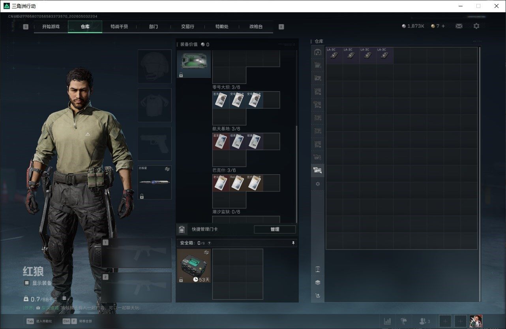This screenshot has height=329, width=506.
Task: Open the 特战干员 tab
Action: pos(119,26)
